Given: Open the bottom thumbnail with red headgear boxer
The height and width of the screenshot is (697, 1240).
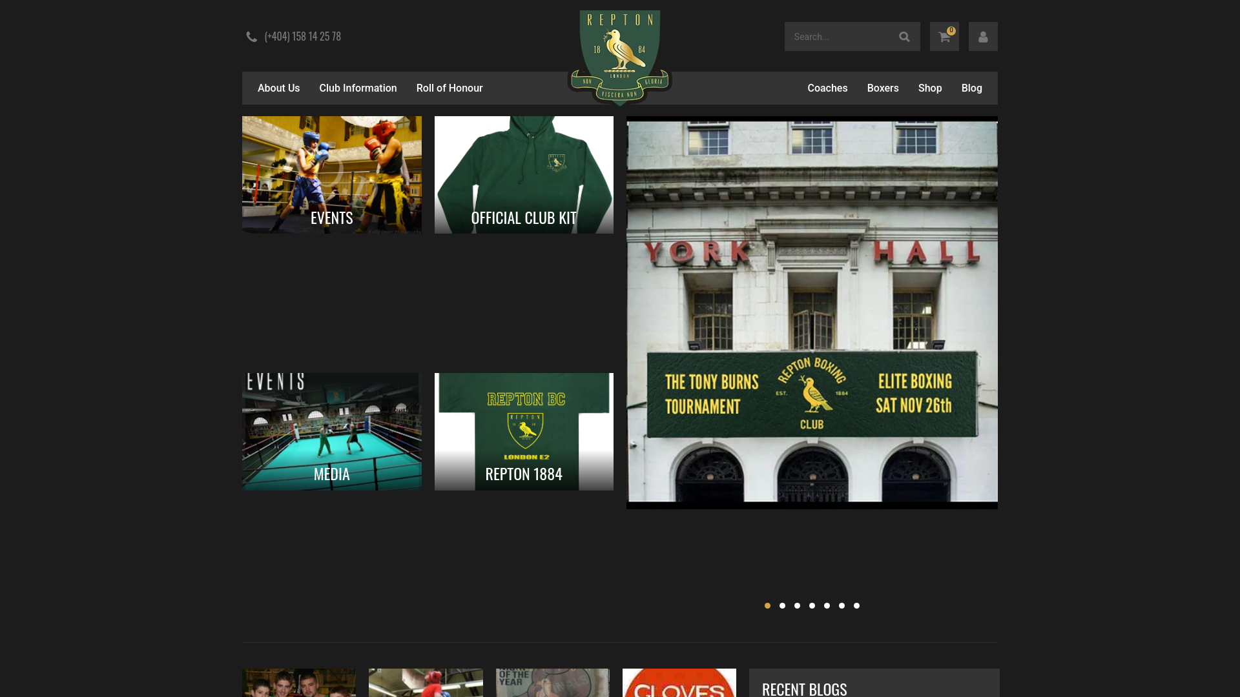Looking at the screenshot, I should point(426,683).
